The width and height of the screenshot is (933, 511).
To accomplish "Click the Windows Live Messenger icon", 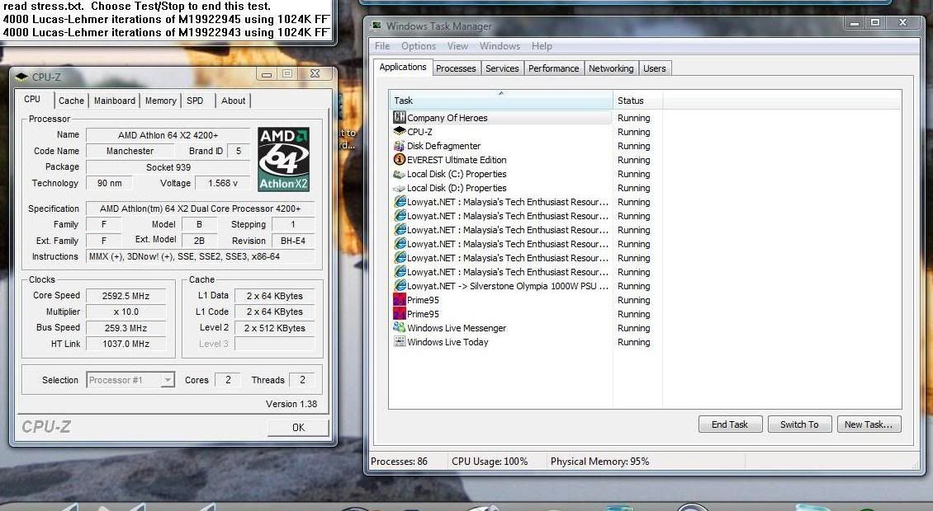I will [x=400, y=328].
